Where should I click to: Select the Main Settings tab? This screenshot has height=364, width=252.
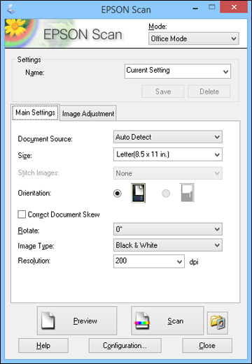coord(35,112)
